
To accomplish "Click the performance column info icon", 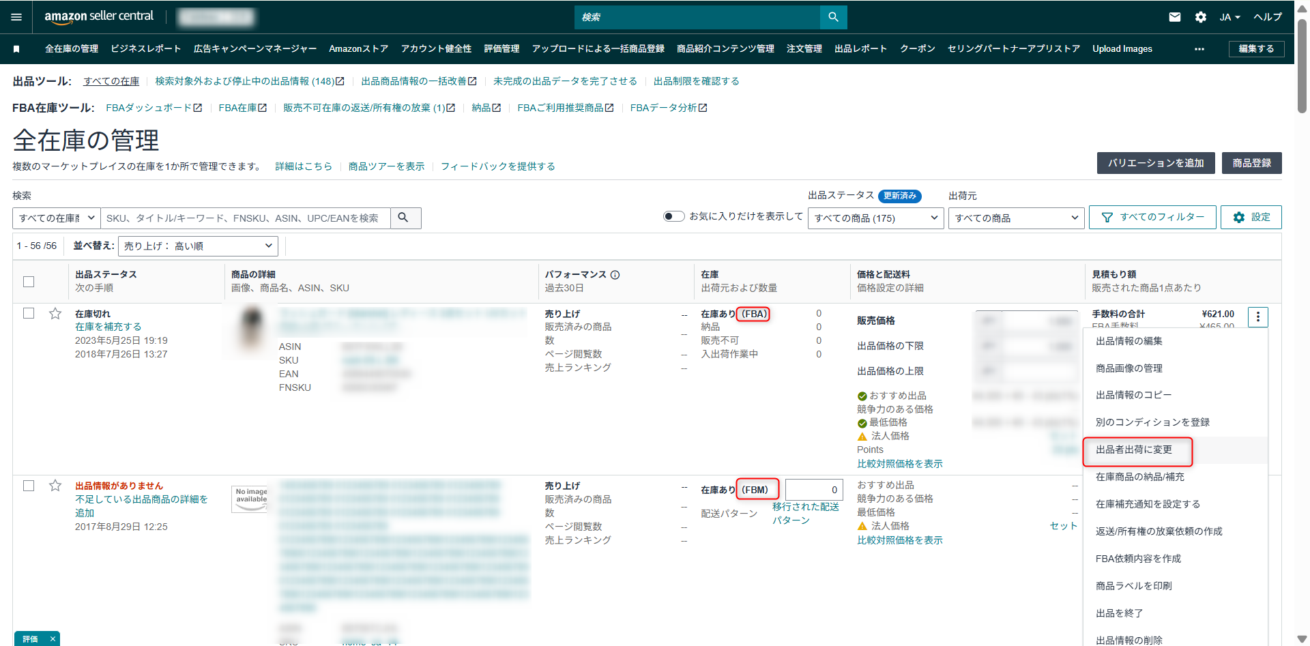I will [x=615, y=275].
